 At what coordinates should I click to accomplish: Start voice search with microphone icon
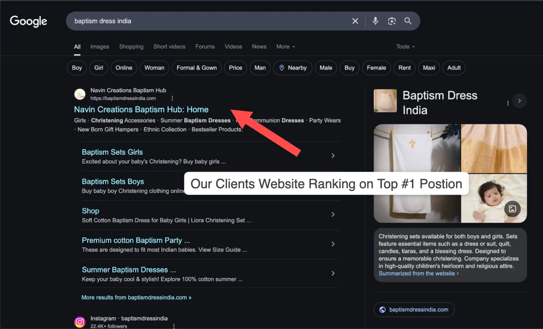[x=375, y=21]
